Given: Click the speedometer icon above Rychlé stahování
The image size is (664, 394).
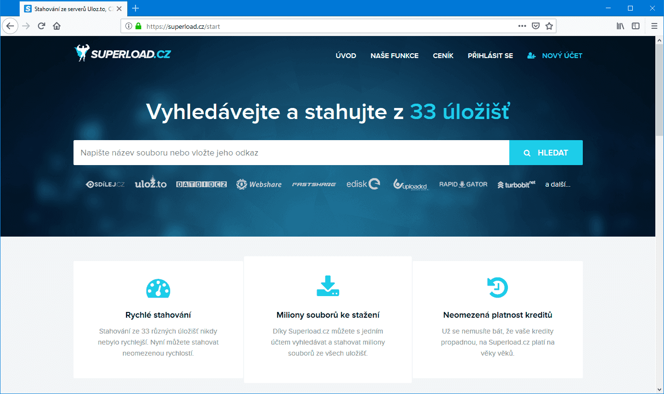Looking at the screenshot, I should click(158, 288).
